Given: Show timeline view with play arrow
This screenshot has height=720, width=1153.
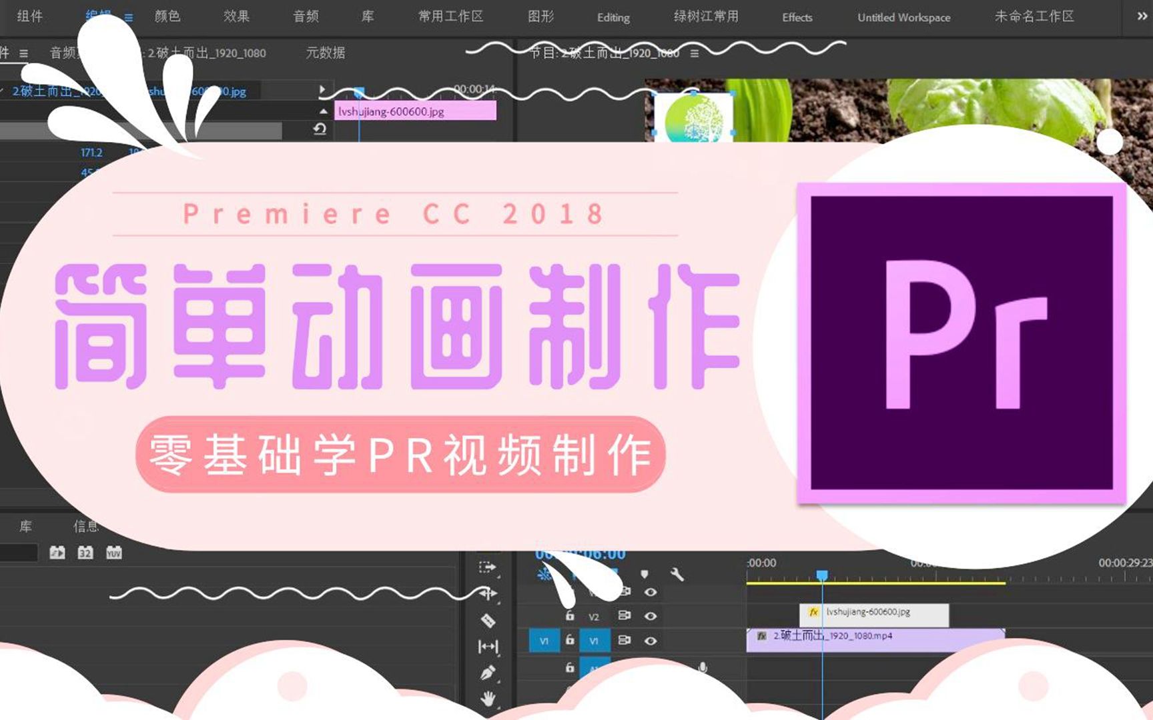Looking at the screenshot, I should click(322, 89).
